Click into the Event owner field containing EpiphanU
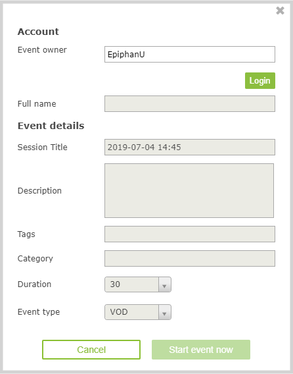The image size is (293, 374). (x=190, y=55)
